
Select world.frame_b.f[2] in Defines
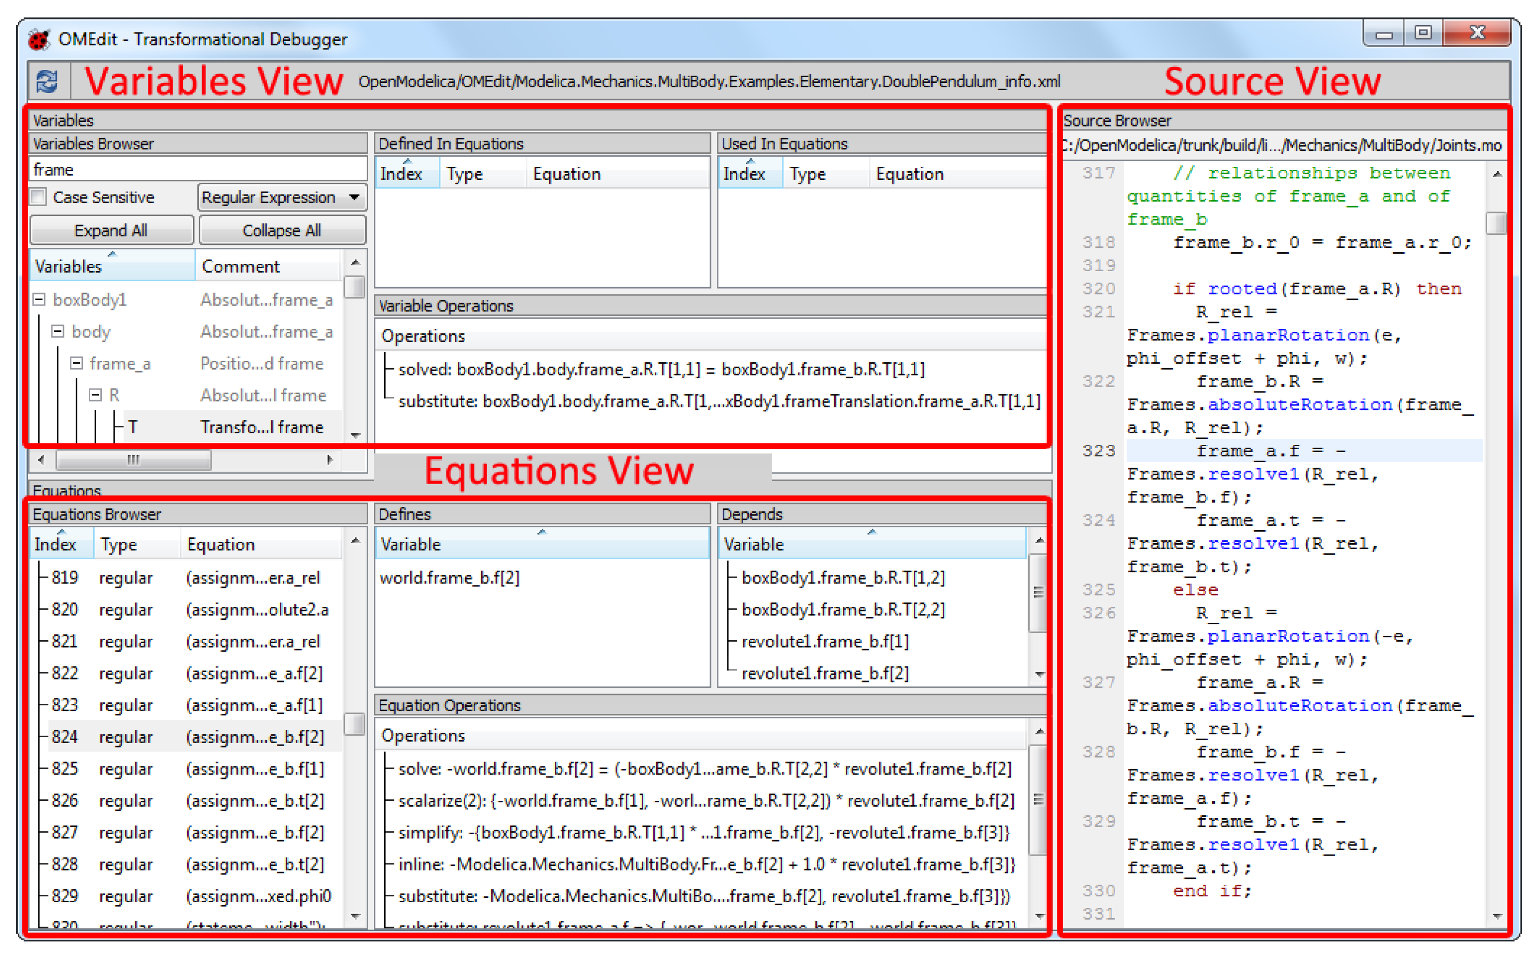[x=450, y=578]
